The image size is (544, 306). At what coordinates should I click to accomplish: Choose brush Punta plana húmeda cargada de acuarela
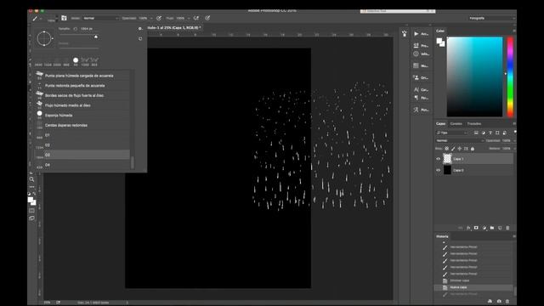[x=82, y=76]
